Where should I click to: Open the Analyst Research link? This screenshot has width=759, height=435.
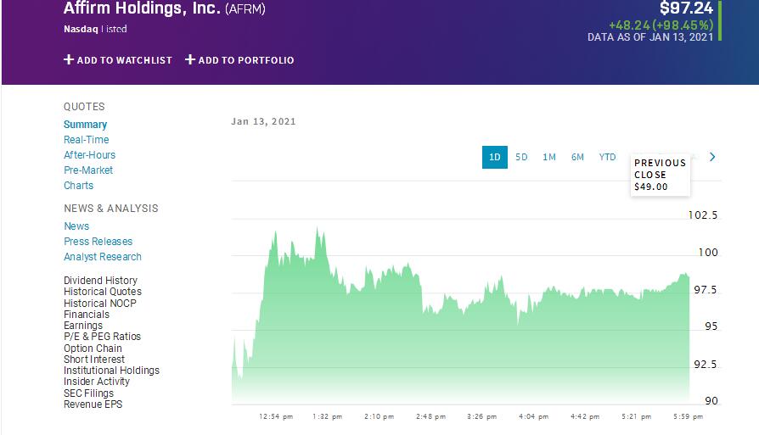[x=103, y=257]
